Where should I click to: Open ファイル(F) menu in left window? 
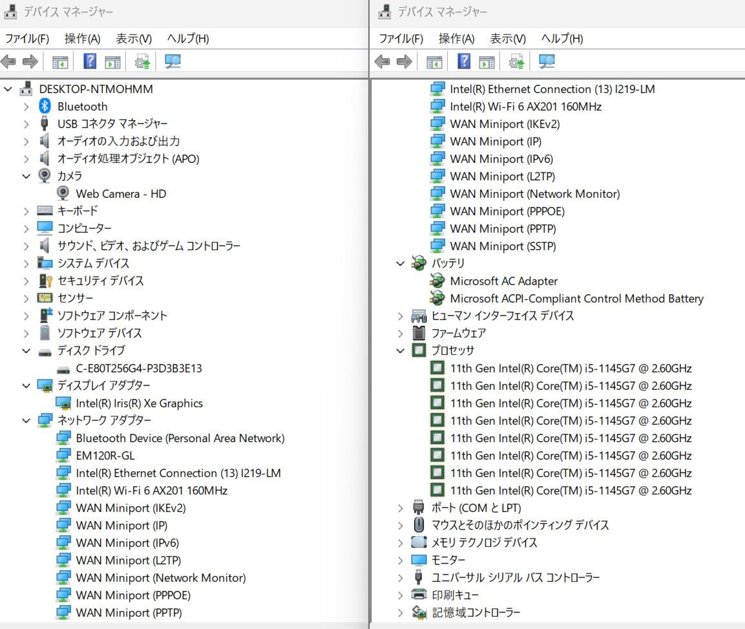(27, 39)
